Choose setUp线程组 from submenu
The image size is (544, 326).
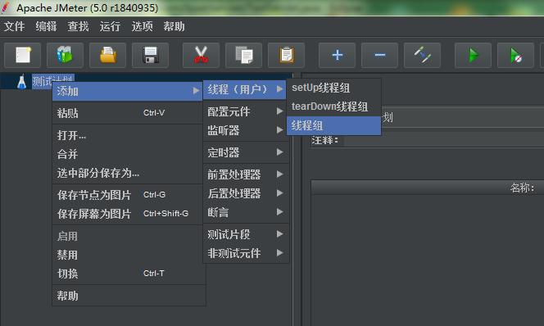coord(333,88)
